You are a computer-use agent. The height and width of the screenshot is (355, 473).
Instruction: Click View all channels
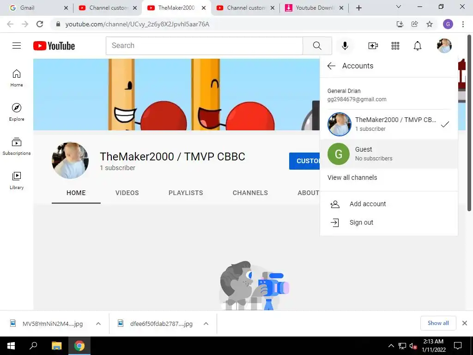[352, 177]
